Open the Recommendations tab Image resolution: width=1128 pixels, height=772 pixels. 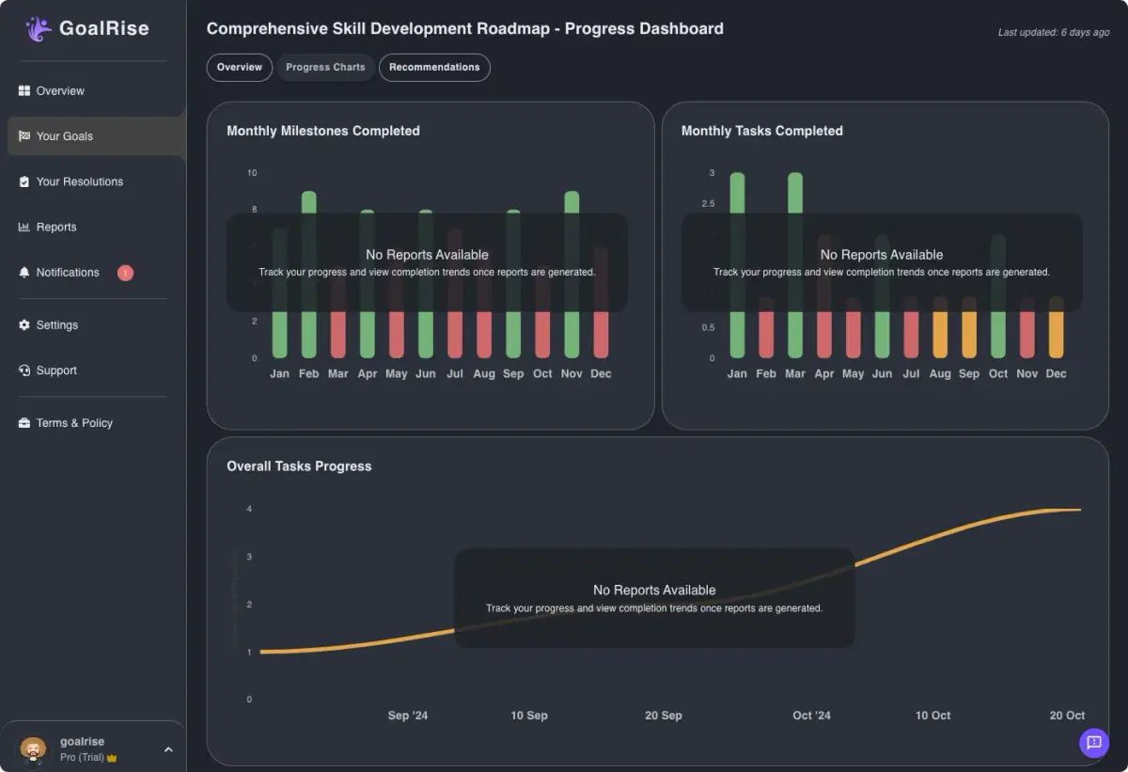click(434, 68)
